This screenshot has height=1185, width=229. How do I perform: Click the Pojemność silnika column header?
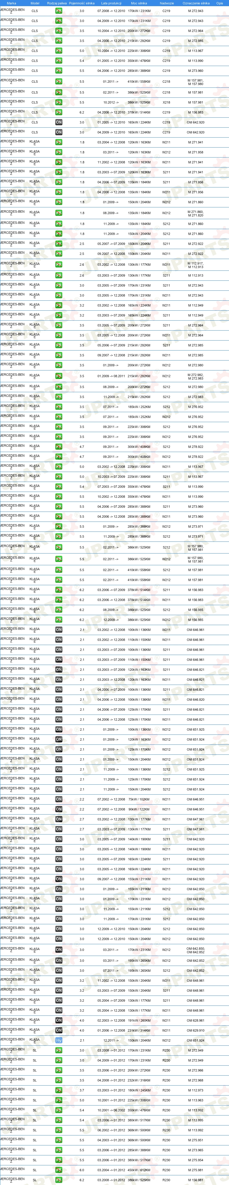tap(82, 3)
